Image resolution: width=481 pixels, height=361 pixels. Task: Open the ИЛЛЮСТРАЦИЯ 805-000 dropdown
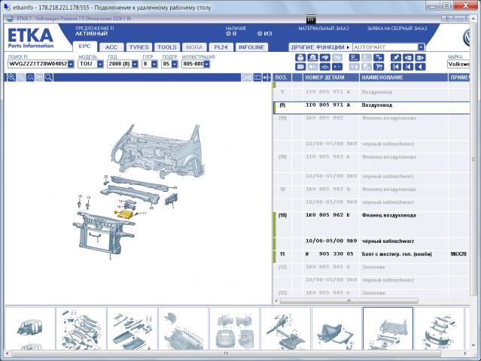(x=207, y=64)
